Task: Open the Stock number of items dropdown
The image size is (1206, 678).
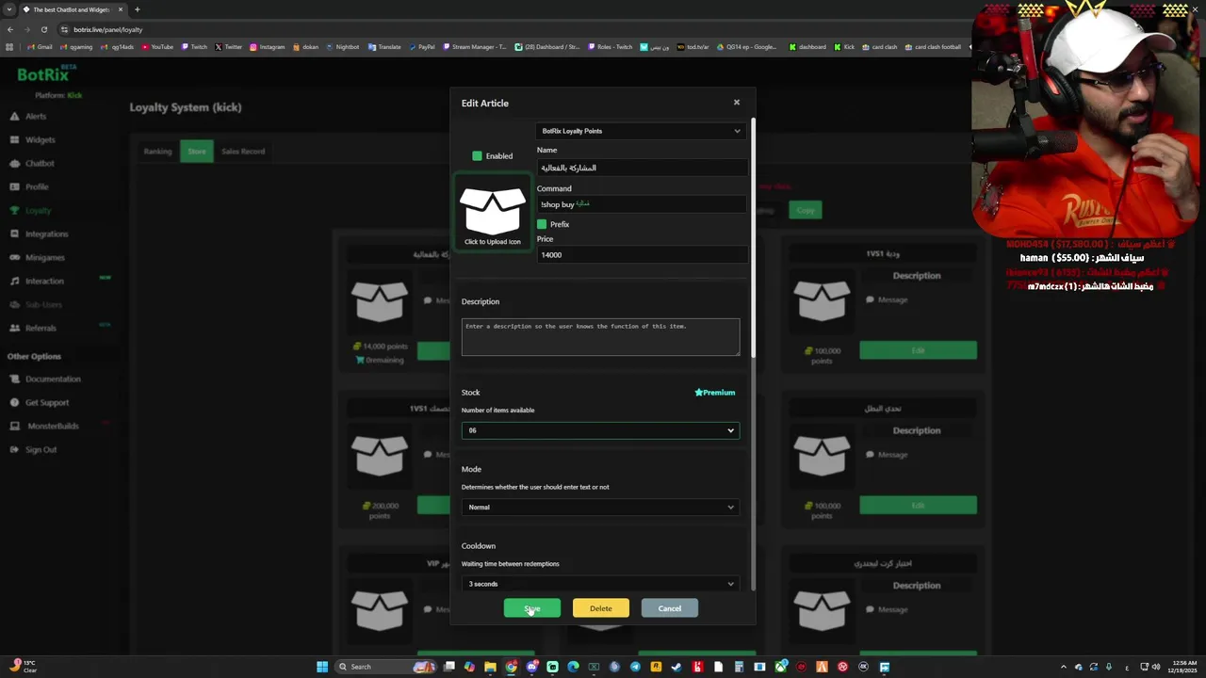Action: coord(600,430)
